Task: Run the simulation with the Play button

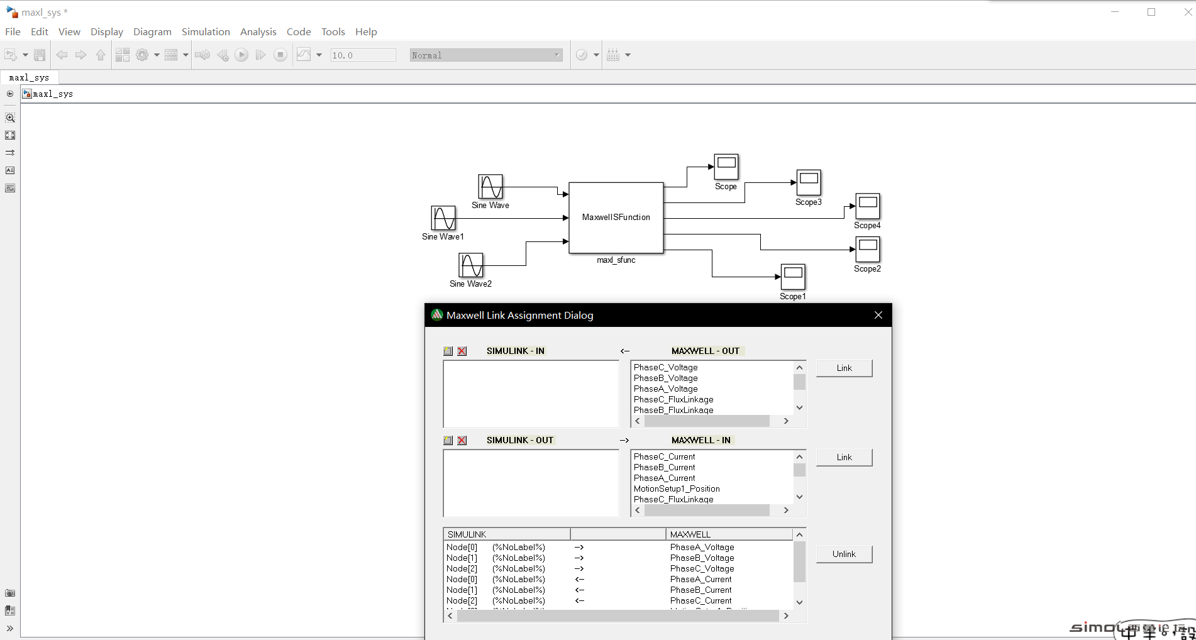Action: coord(241,55)
